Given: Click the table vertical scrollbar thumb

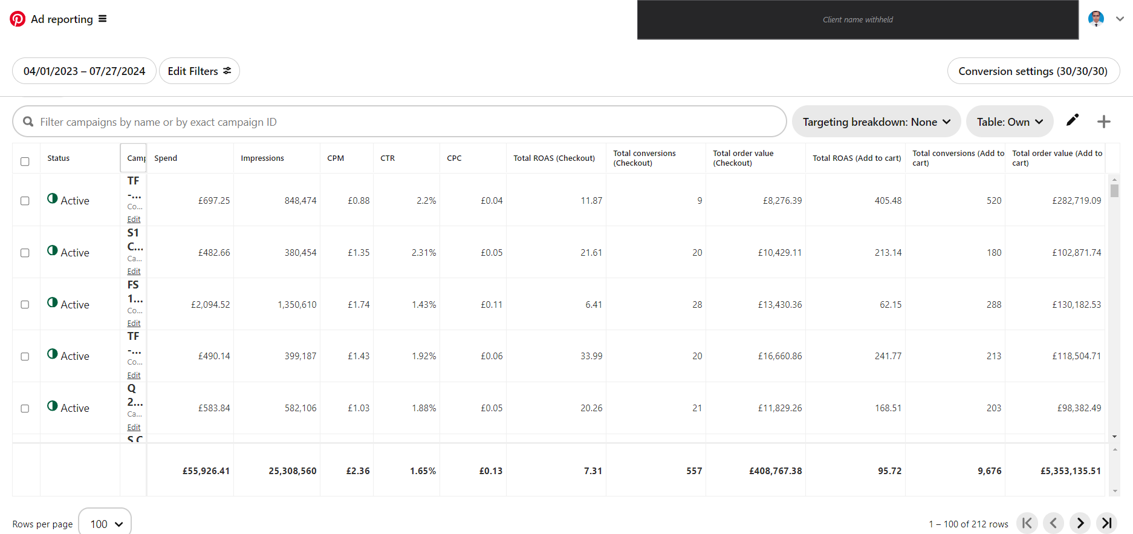Looking at the screenshot, I should pyautogui.click(x=1114, y=190).
